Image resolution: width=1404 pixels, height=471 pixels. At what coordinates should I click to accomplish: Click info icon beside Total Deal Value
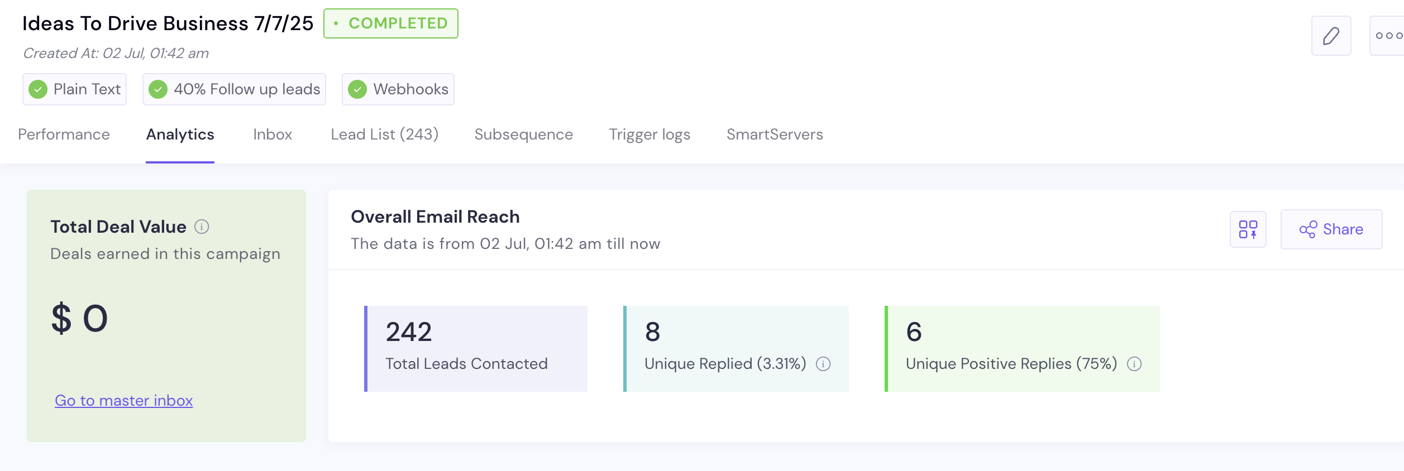coord(202,227)
